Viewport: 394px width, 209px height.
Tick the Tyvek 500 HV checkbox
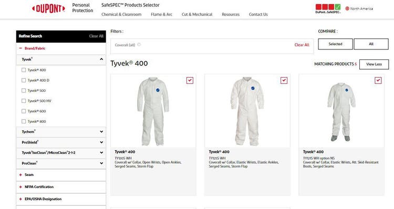click(24, 101)
